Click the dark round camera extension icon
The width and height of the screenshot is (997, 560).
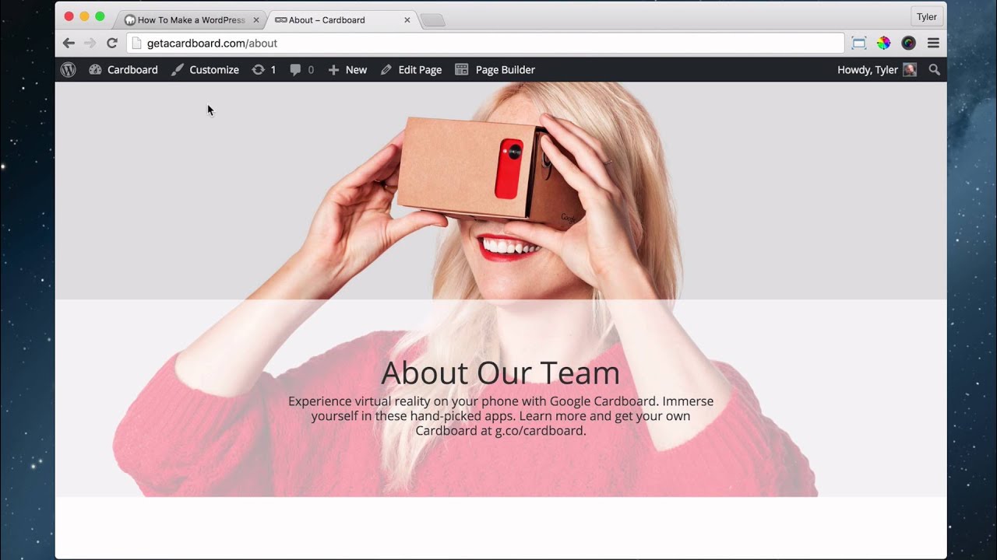coord(908,44)
